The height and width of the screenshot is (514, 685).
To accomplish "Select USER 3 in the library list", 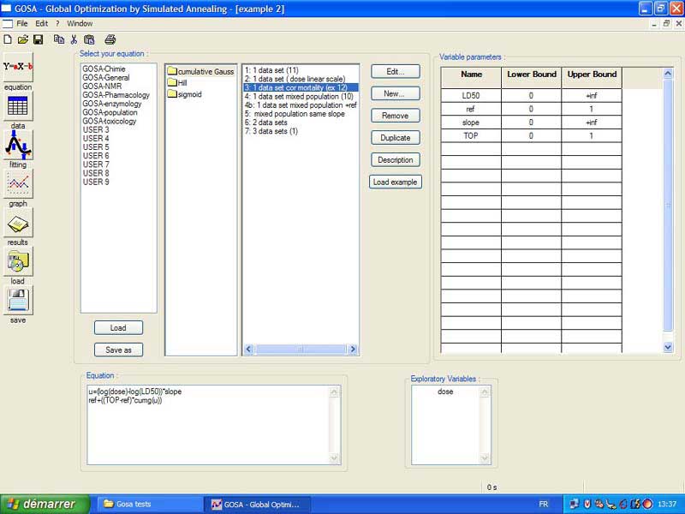I will pyautogui.click(x=96, y=130).
